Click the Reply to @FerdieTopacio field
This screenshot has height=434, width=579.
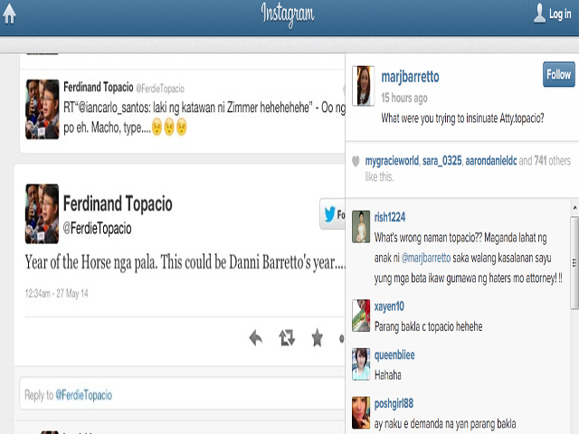(x=181, y=395)
